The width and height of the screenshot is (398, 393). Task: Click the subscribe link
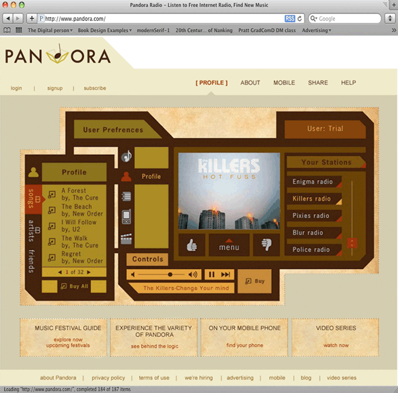click(x=95, y=88)
